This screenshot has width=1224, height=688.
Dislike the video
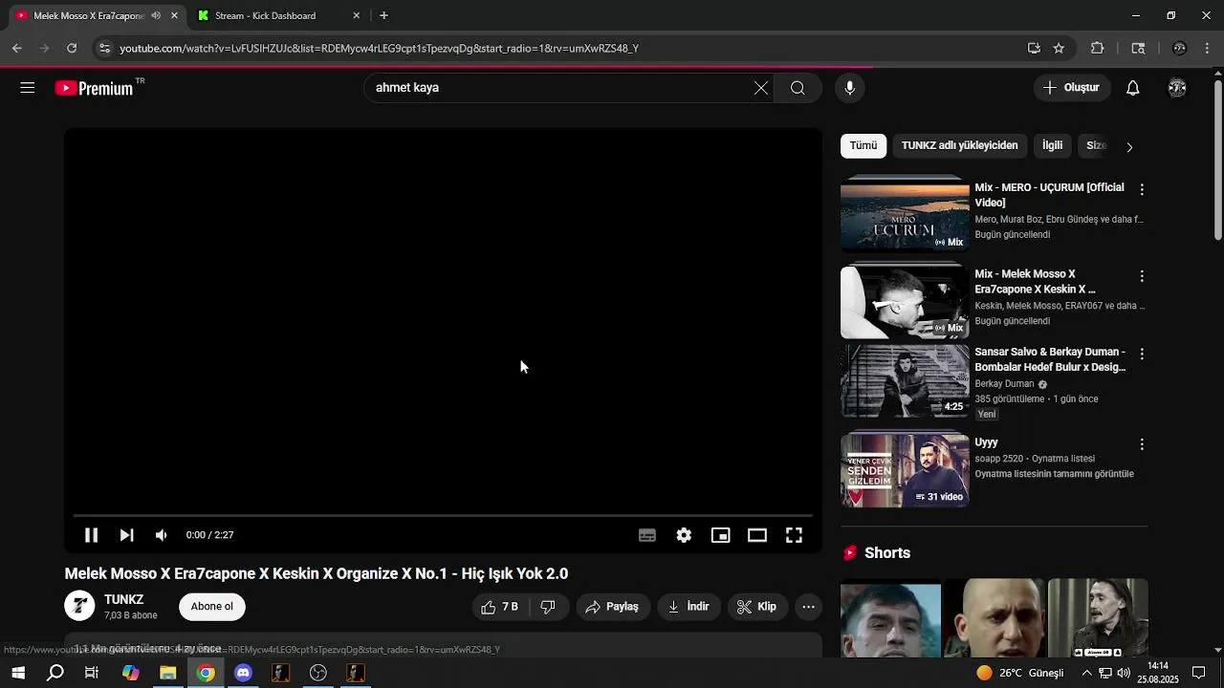[548, 607]
